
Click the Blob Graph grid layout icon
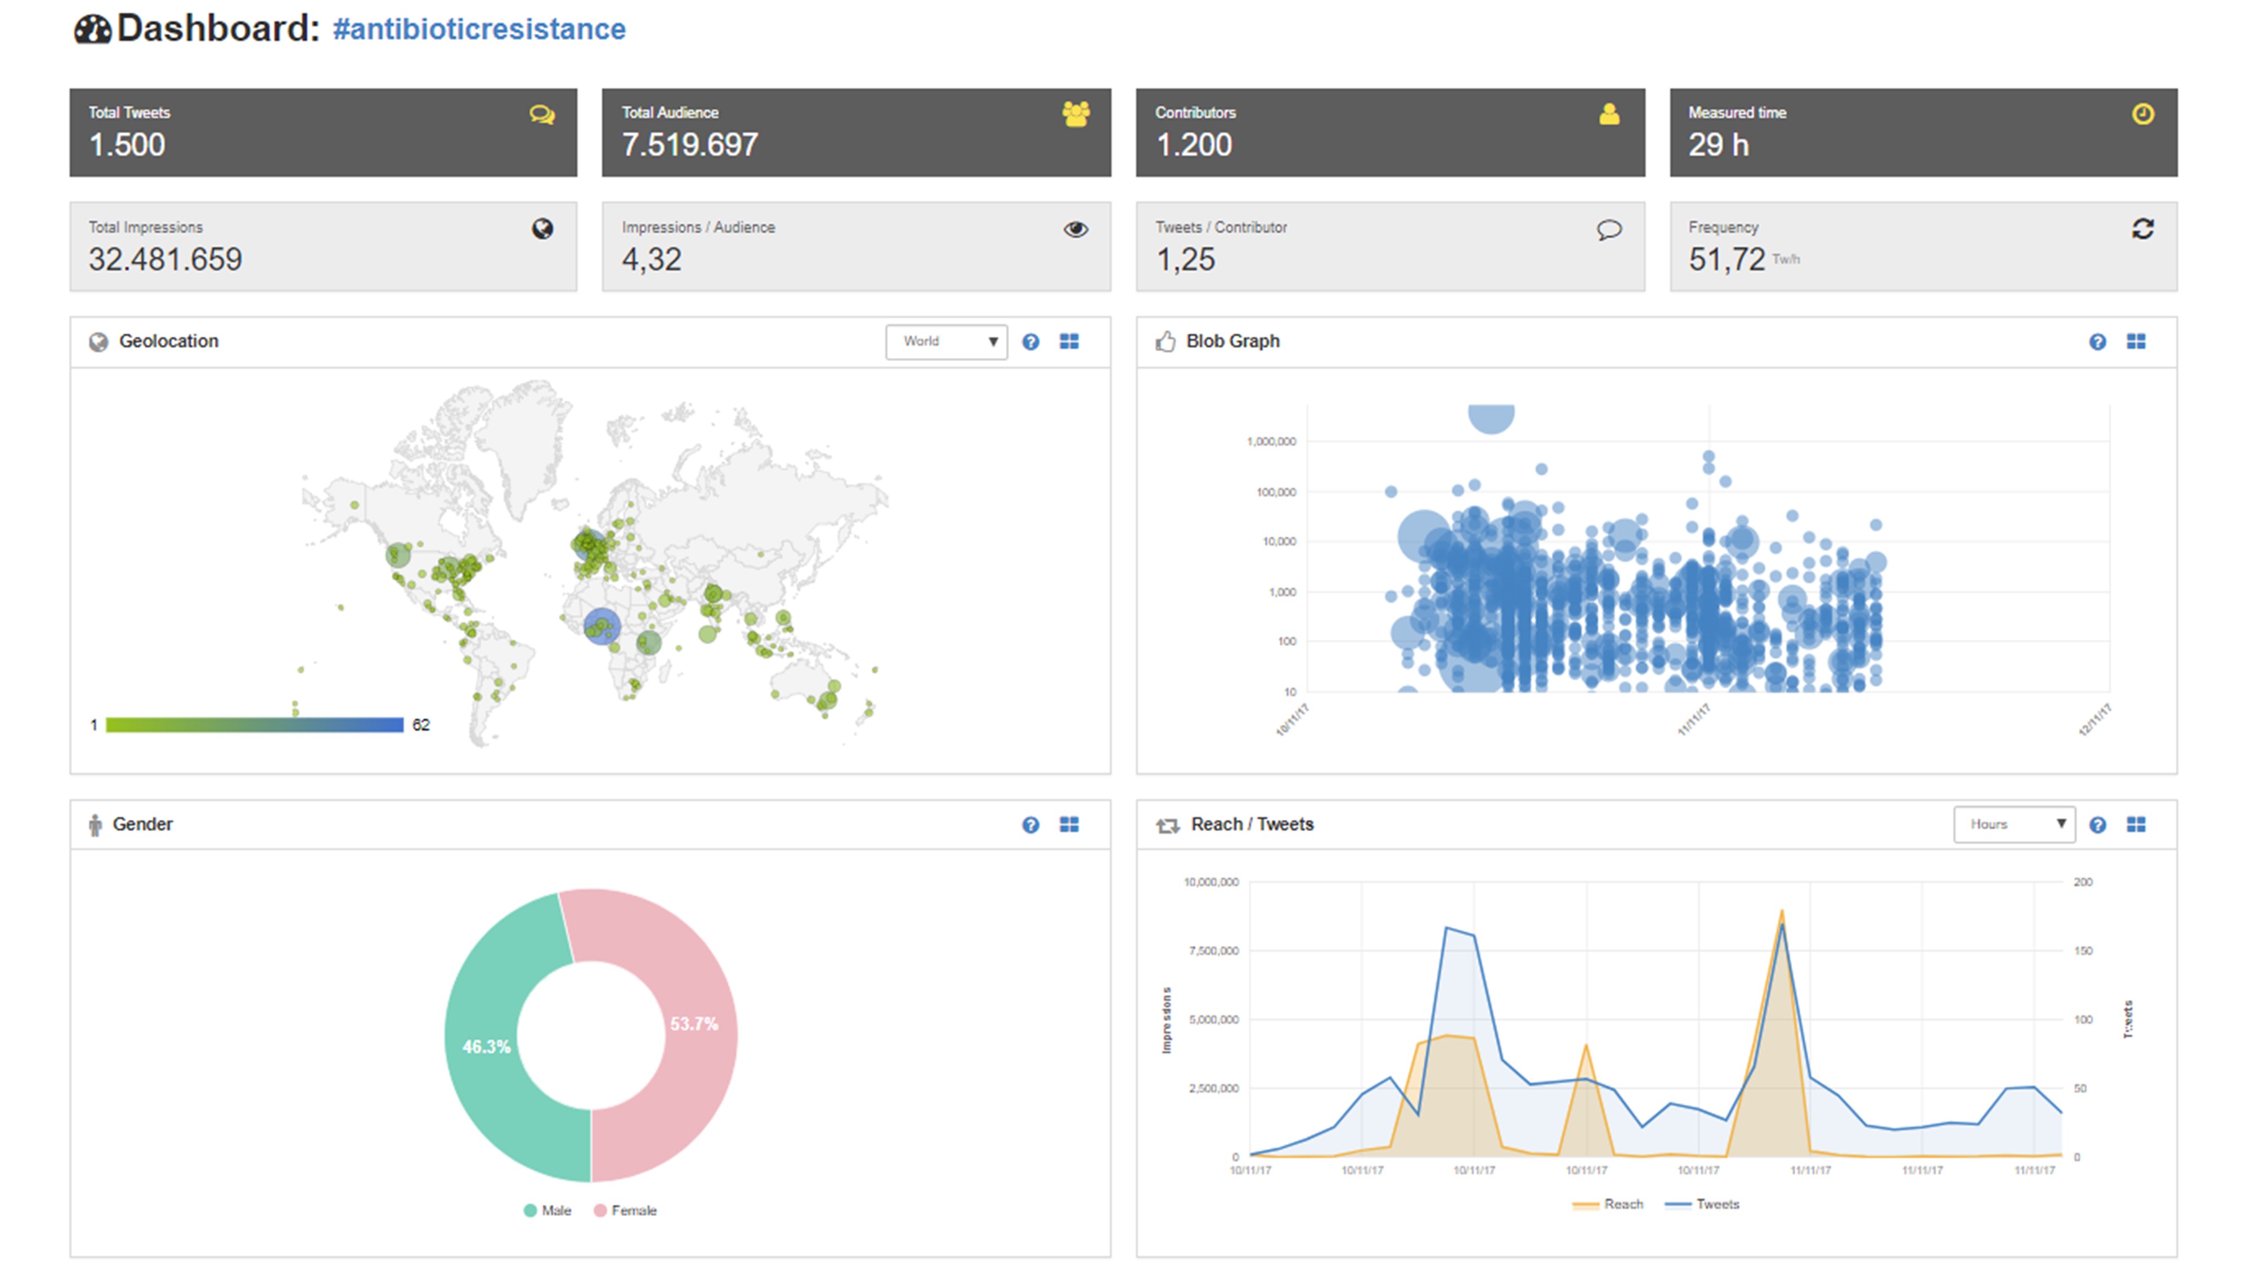[2136, 342]
